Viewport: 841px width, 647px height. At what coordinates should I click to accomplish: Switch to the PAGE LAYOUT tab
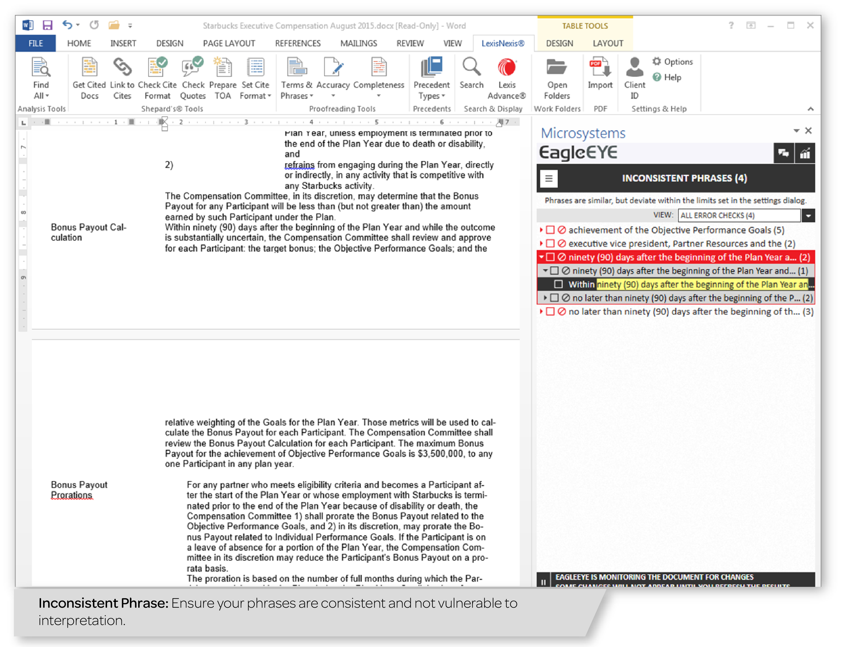[229, 43]
